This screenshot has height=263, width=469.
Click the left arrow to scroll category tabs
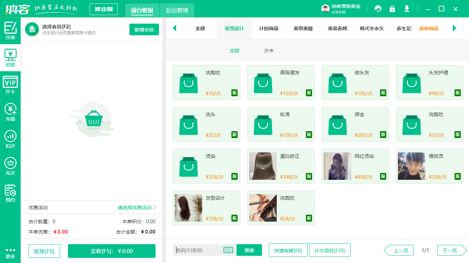174,28
